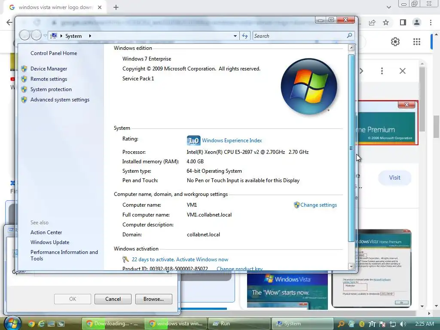Screen dimensions: 440x330
Task: Click Show Desktop quick launch icon
Action: tap(51, 324)
